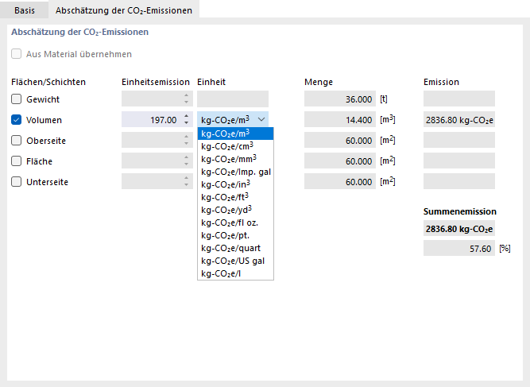Enable the Oberseite checkbox
The height and width of the screenshot is (387, 530).
[16, 141]
